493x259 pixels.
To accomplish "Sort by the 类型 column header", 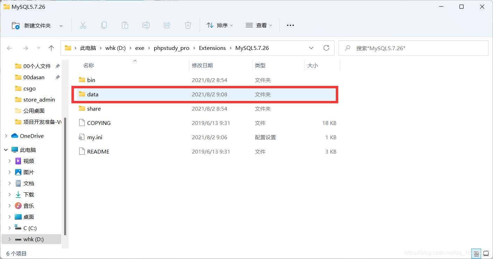I will pos(260,65).
